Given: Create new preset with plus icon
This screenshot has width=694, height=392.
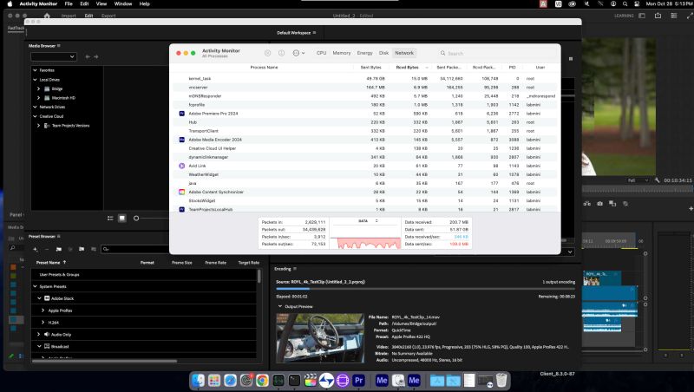Looking at the screenshot, I should (36, 249).
